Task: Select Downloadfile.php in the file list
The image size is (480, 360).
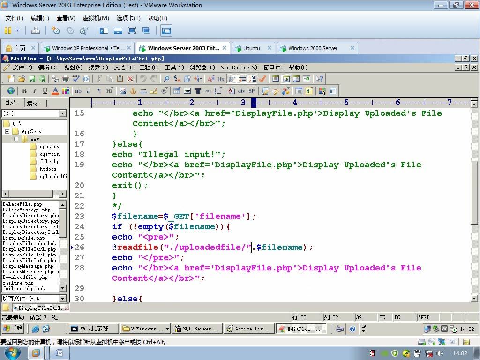Action: [25, 277]
